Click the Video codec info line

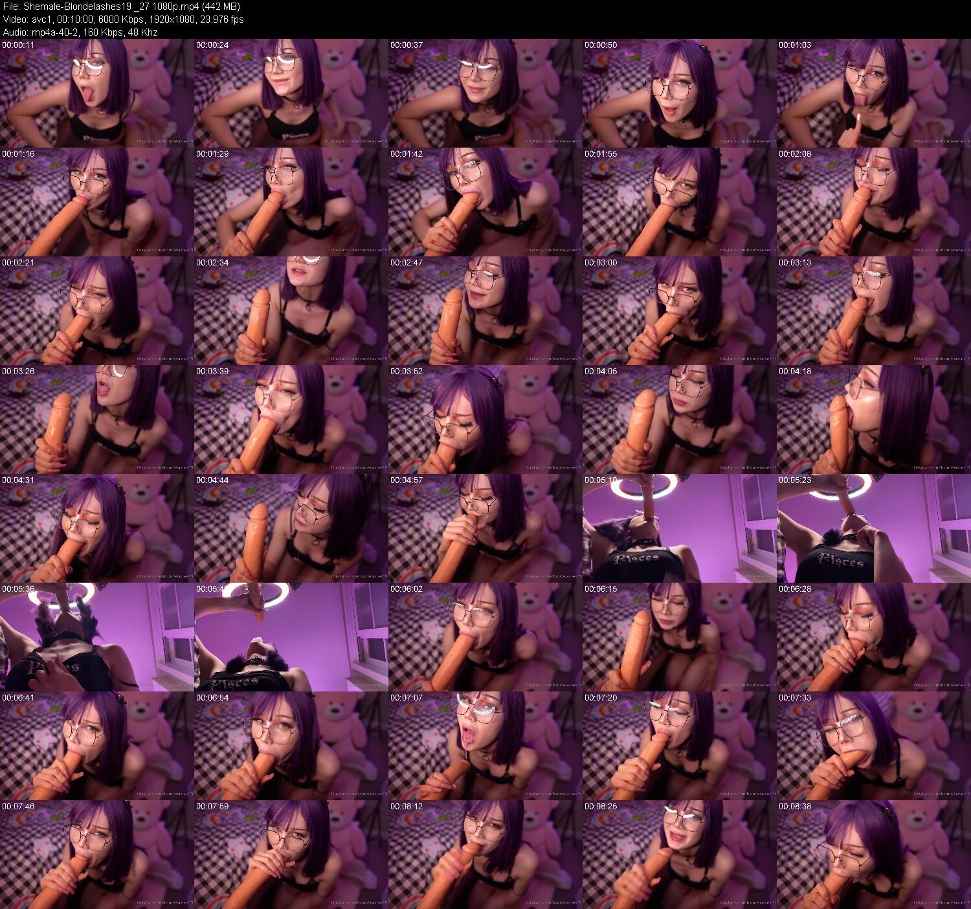[123, 19]
